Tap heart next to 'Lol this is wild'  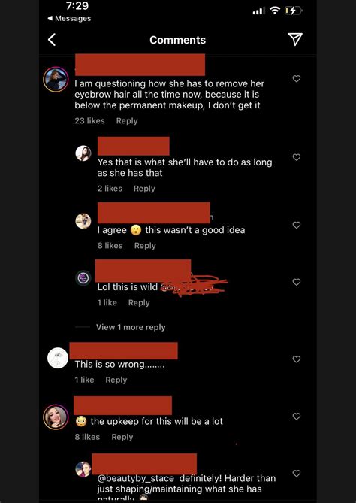[x=297, y=282]
